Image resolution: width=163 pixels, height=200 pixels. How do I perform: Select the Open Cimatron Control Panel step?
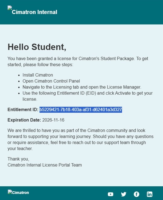pyautogui.click(x=51, y=81)
